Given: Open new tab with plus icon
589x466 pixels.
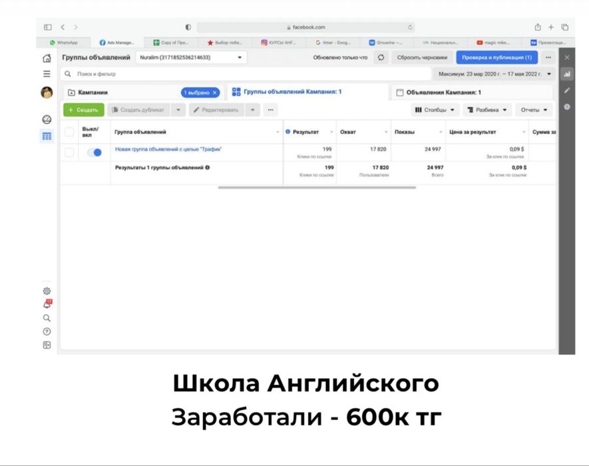Looking at the screenshot, I should click(x=551, y=27).
